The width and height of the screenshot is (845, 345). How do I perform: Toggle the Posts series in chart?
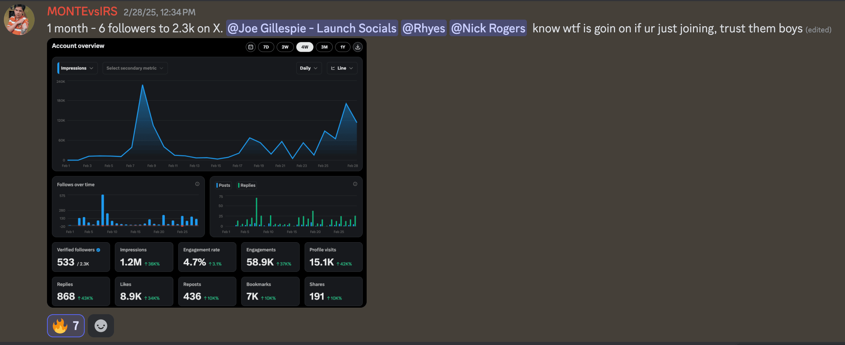click(x=223, y=185)
